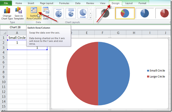Select the Small Circle legend entry
The width and height of the screenshot is (172, 112).
tap(156, 71)
